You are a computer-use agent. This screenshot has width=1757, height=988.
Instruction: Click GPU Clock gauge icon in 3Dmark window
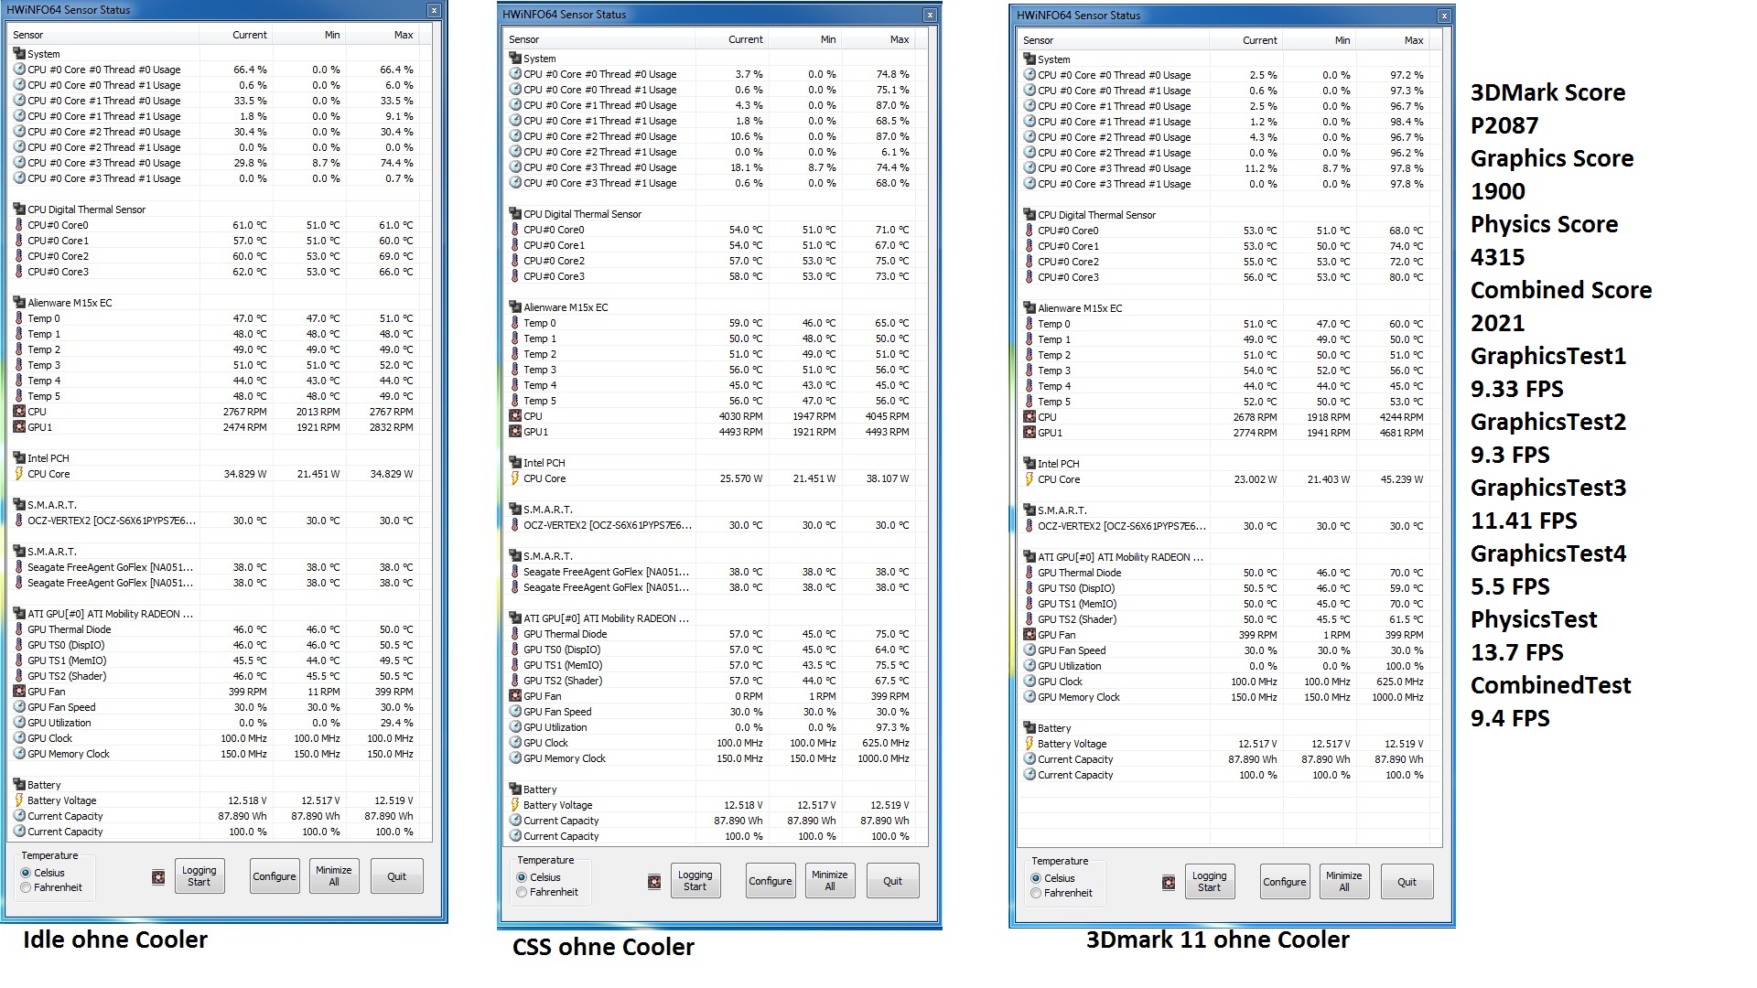tap(1029, 682)
